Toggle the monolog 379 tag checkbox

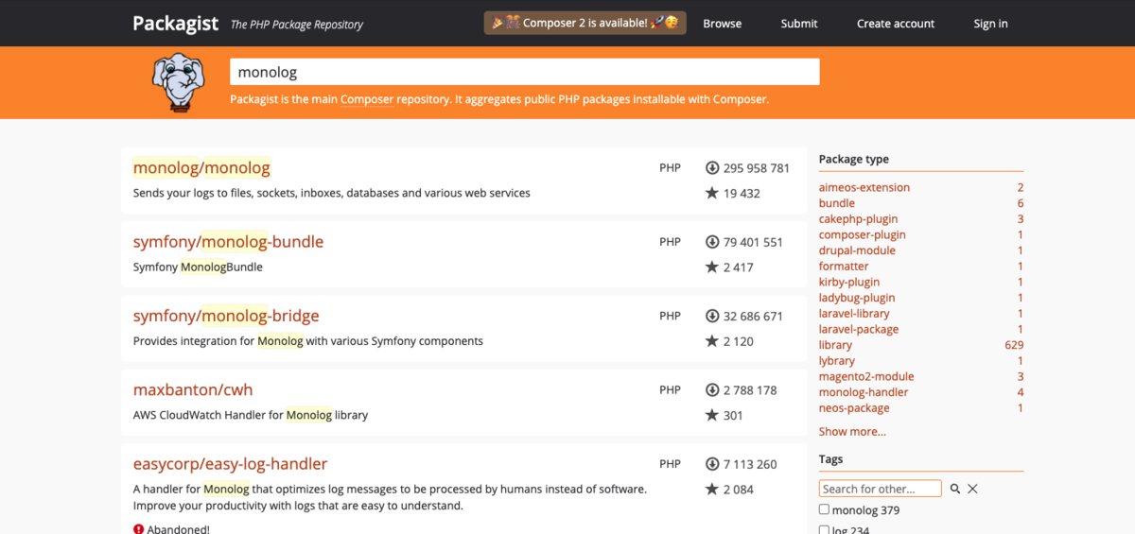pyautogui.click(x=824, y=509)
